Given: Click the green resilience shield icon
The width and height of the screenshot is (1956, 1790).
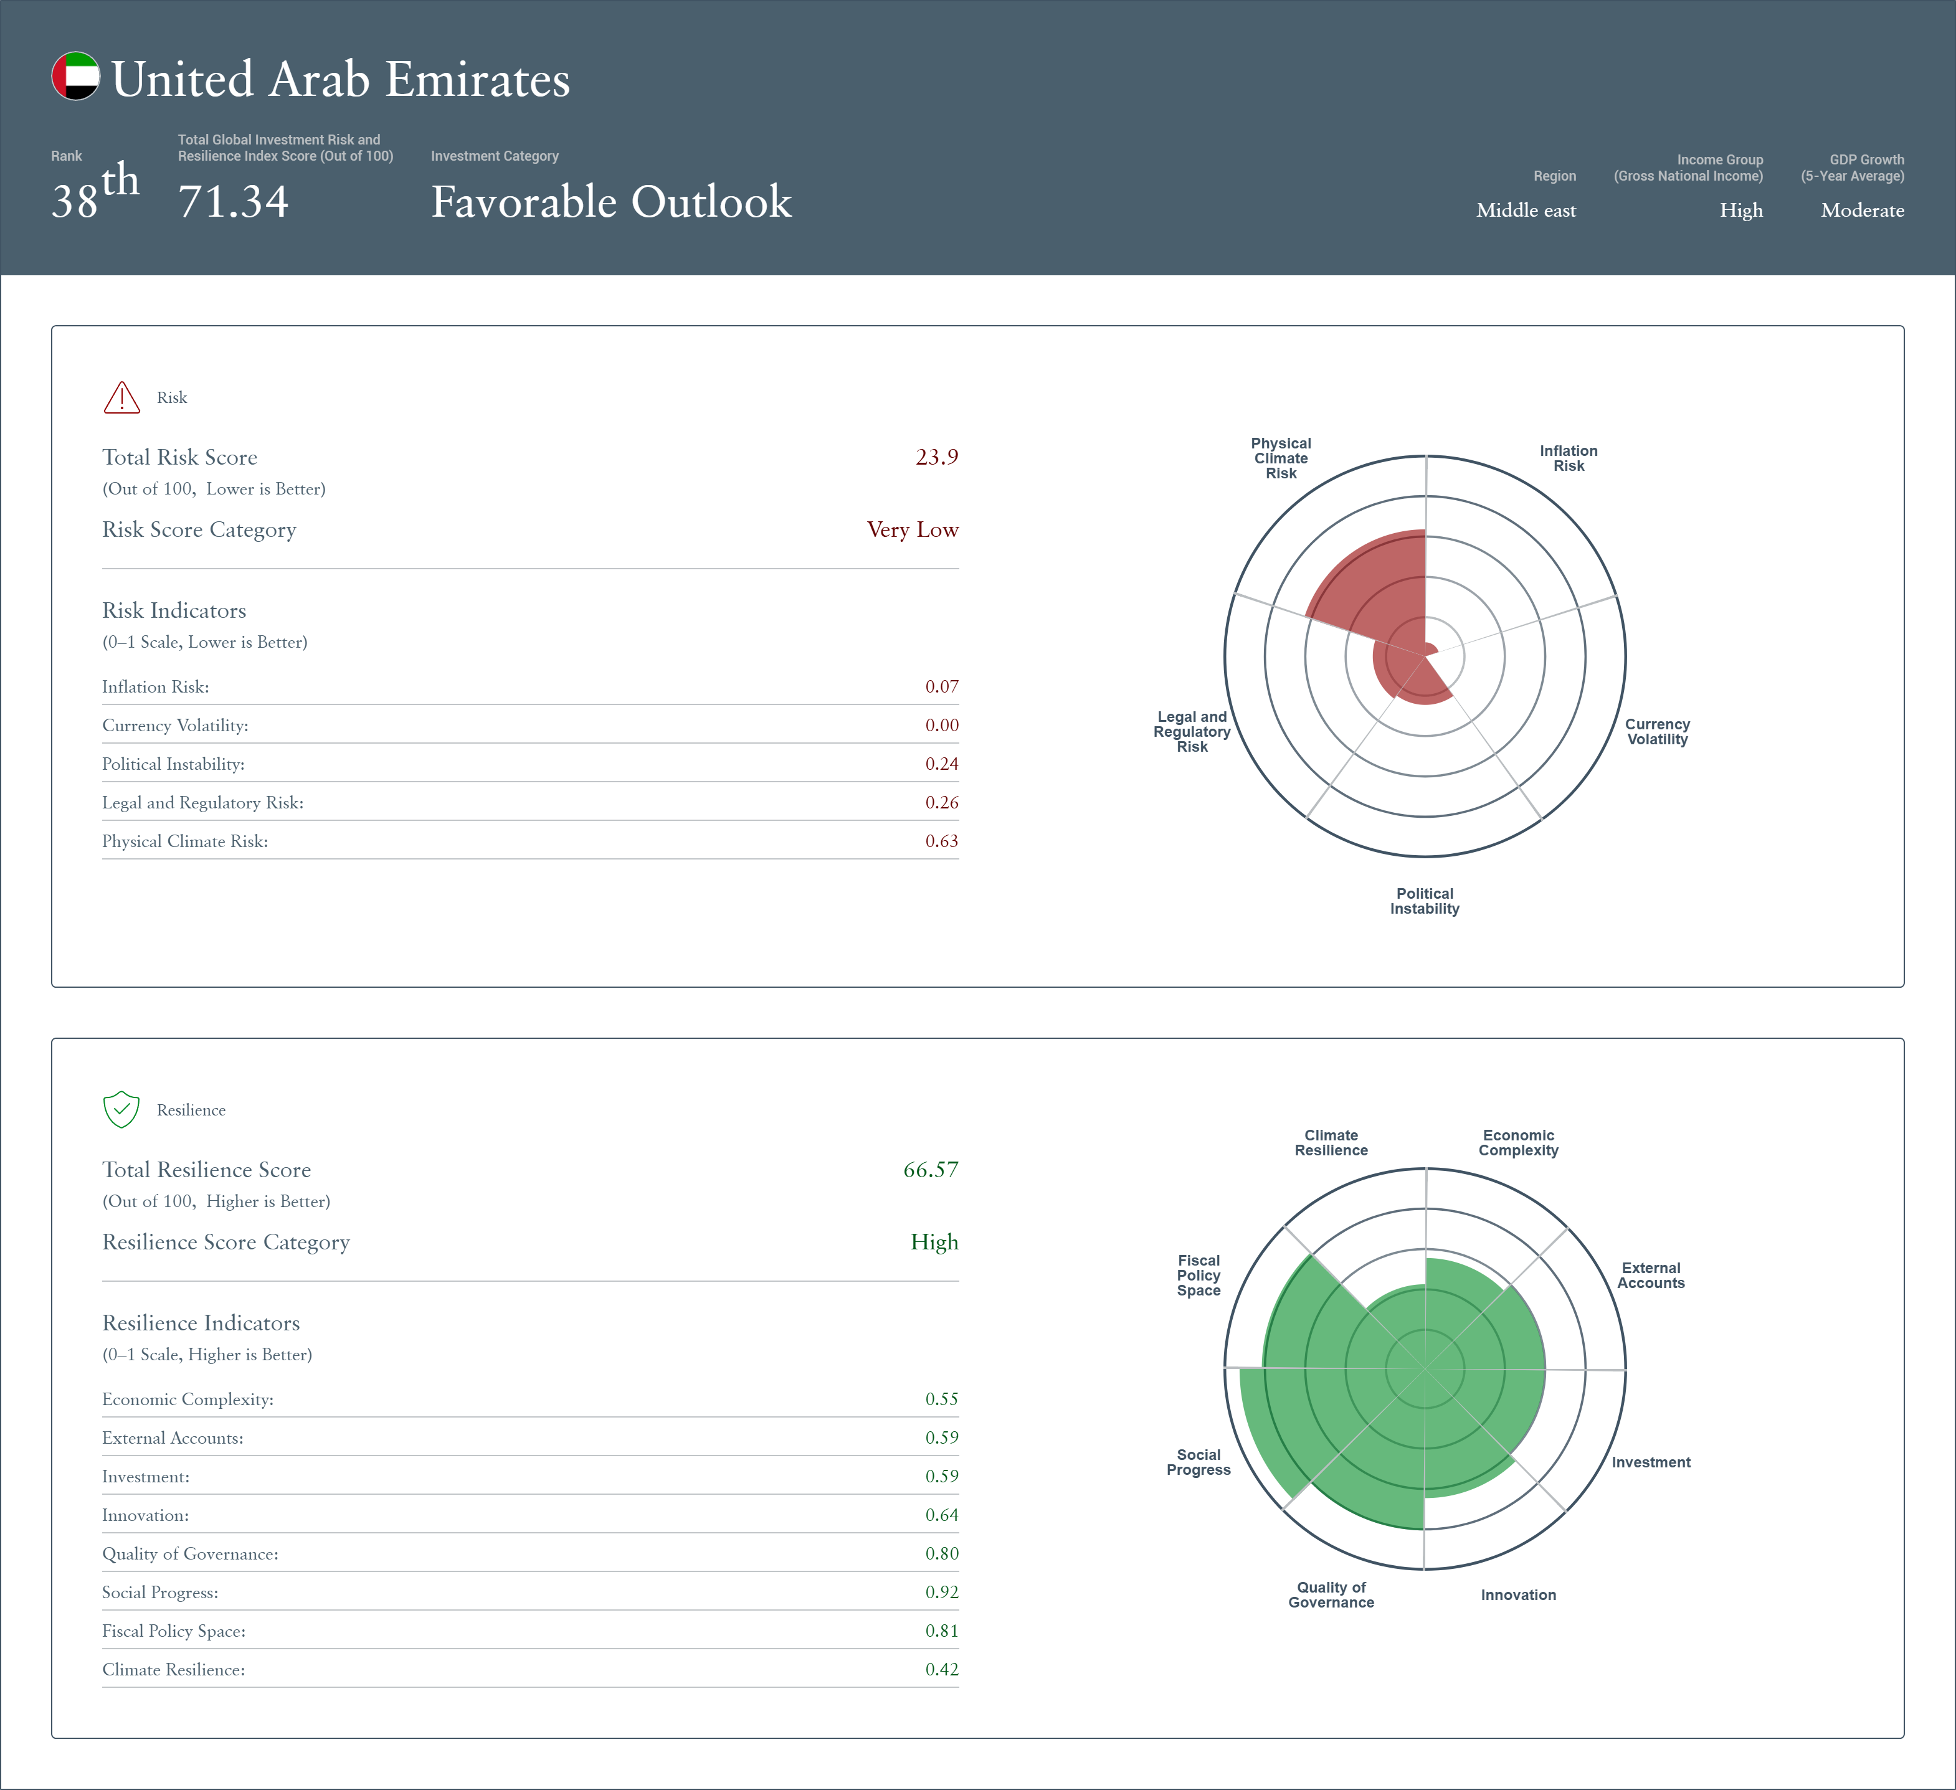Looking at the screenshot, I should coord(121,1110).
